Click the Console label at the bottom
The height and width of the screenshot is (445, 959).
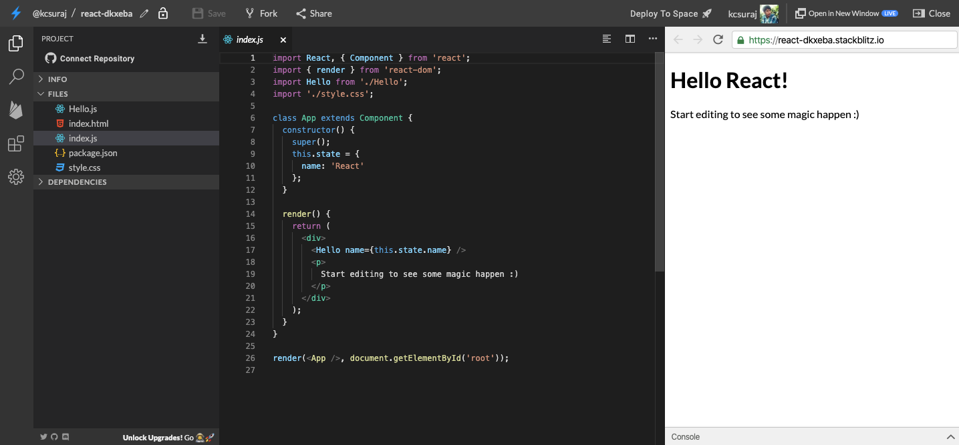point(686,437)
